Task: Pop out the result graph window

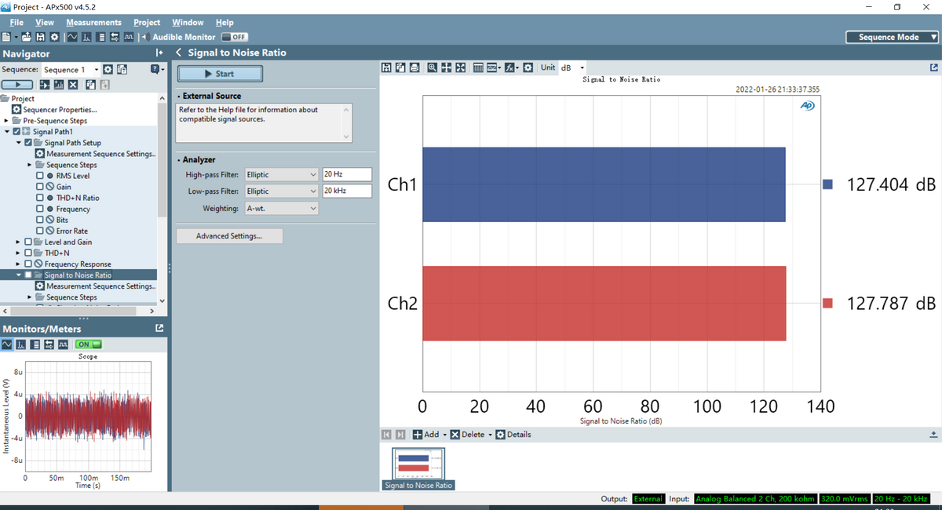Action: (933, 67)
